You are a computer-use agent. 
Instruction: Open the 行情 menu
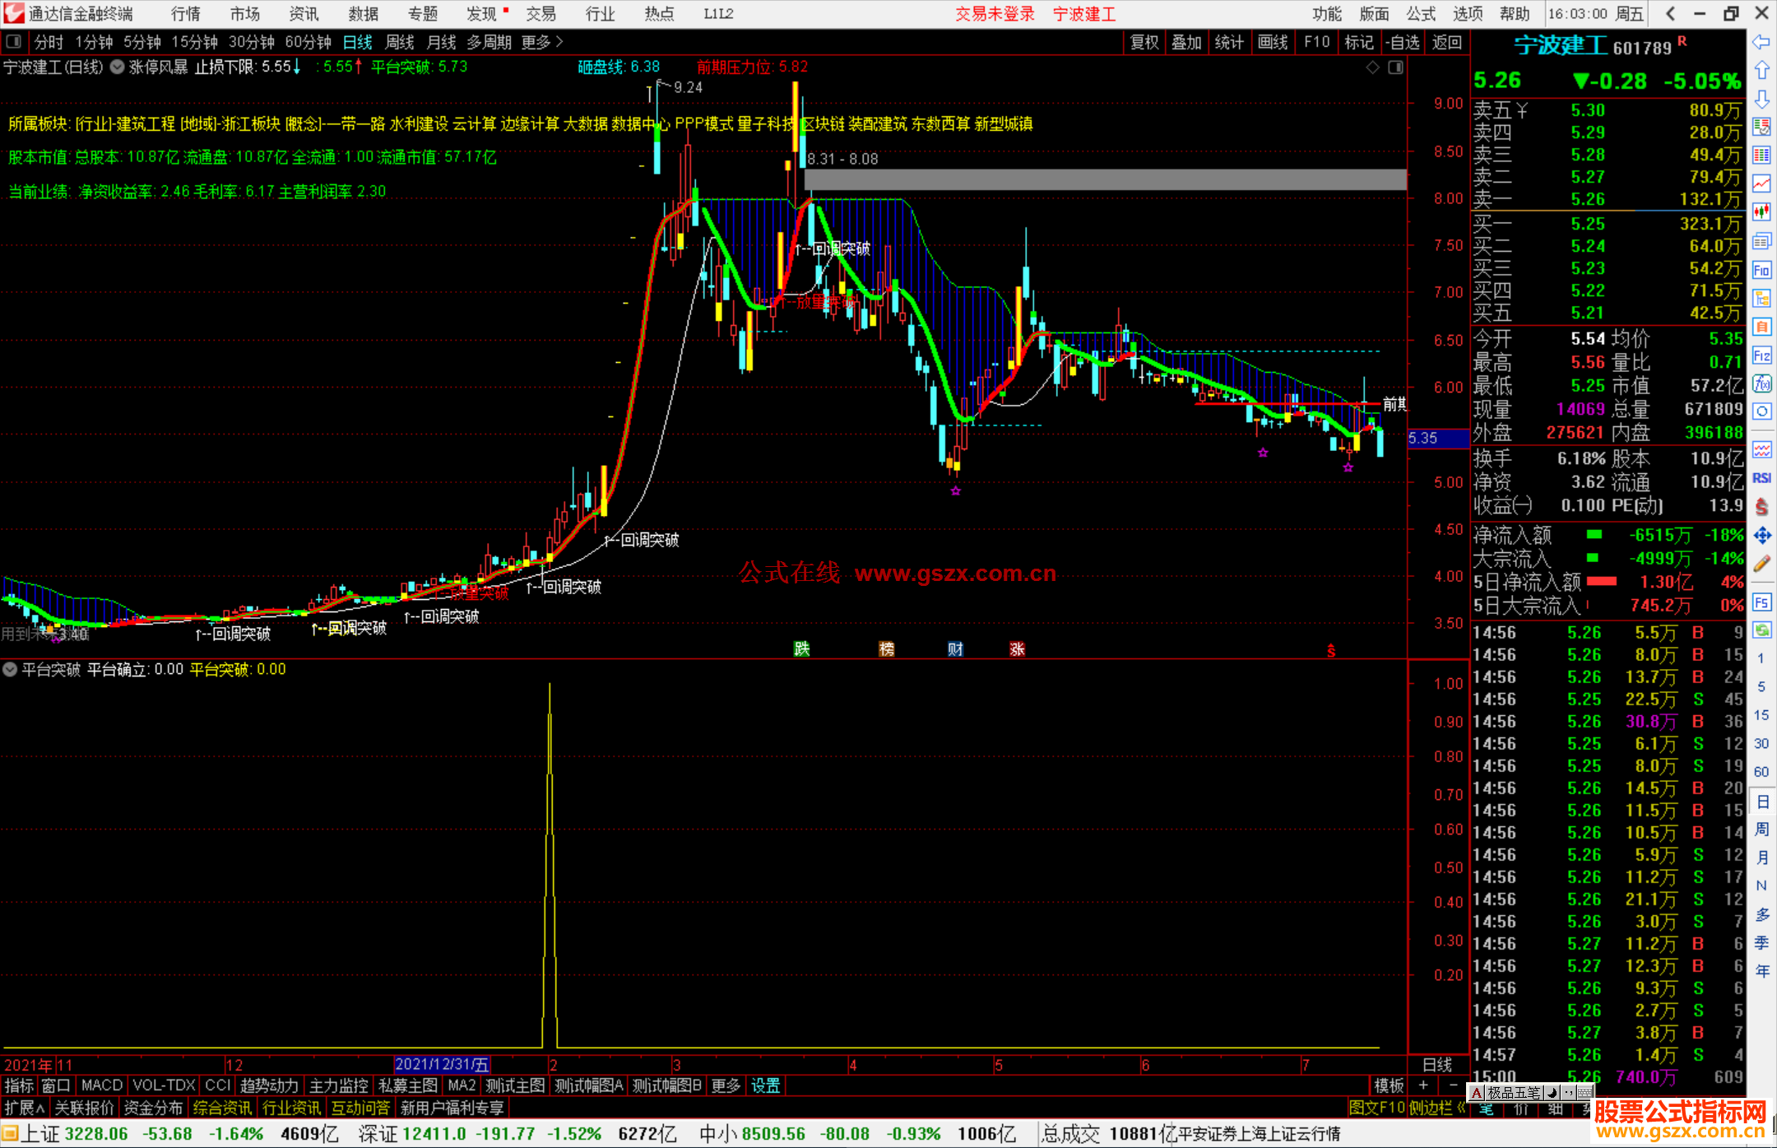(186, 14)
